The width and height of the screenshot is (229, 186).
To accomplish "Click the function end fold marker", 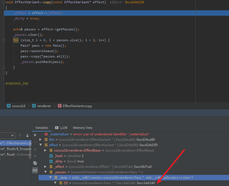I will (4, 73).
